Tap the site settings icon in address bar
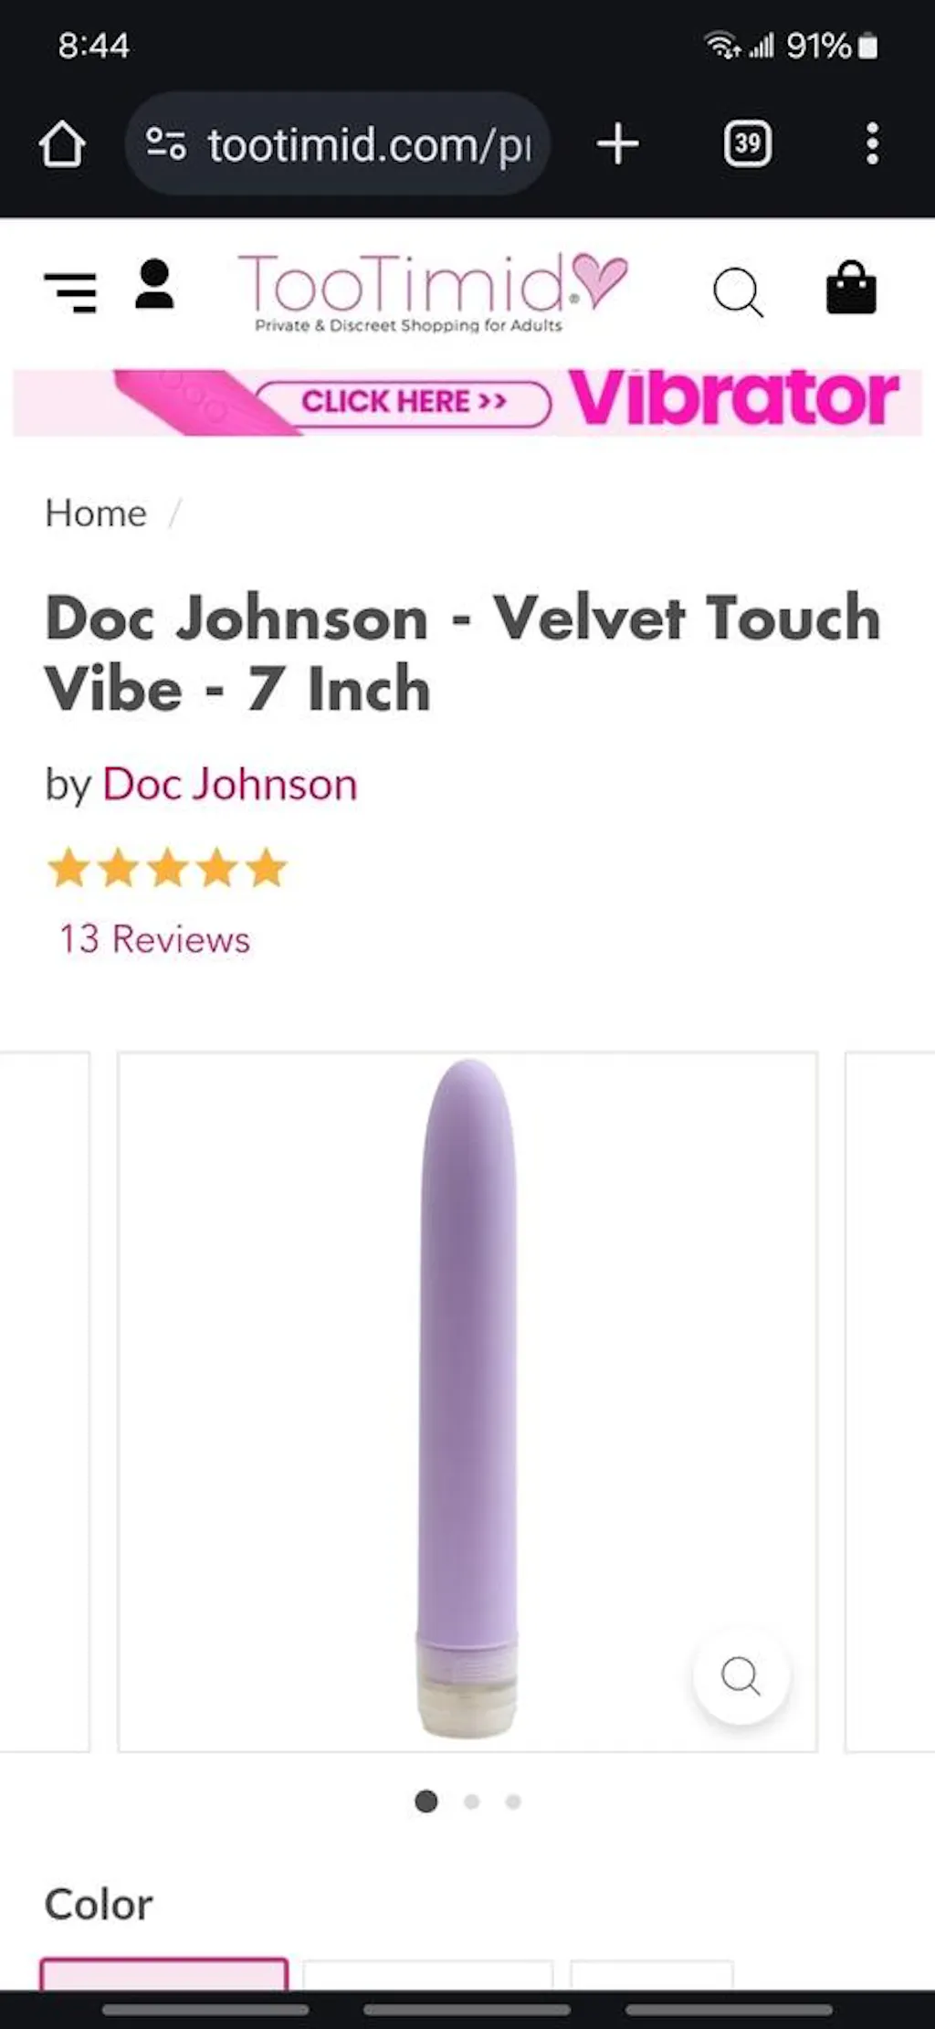Image resolution: width=935 pixels, height=2029 pixels. pyautogui.click(x=166, y=143)
